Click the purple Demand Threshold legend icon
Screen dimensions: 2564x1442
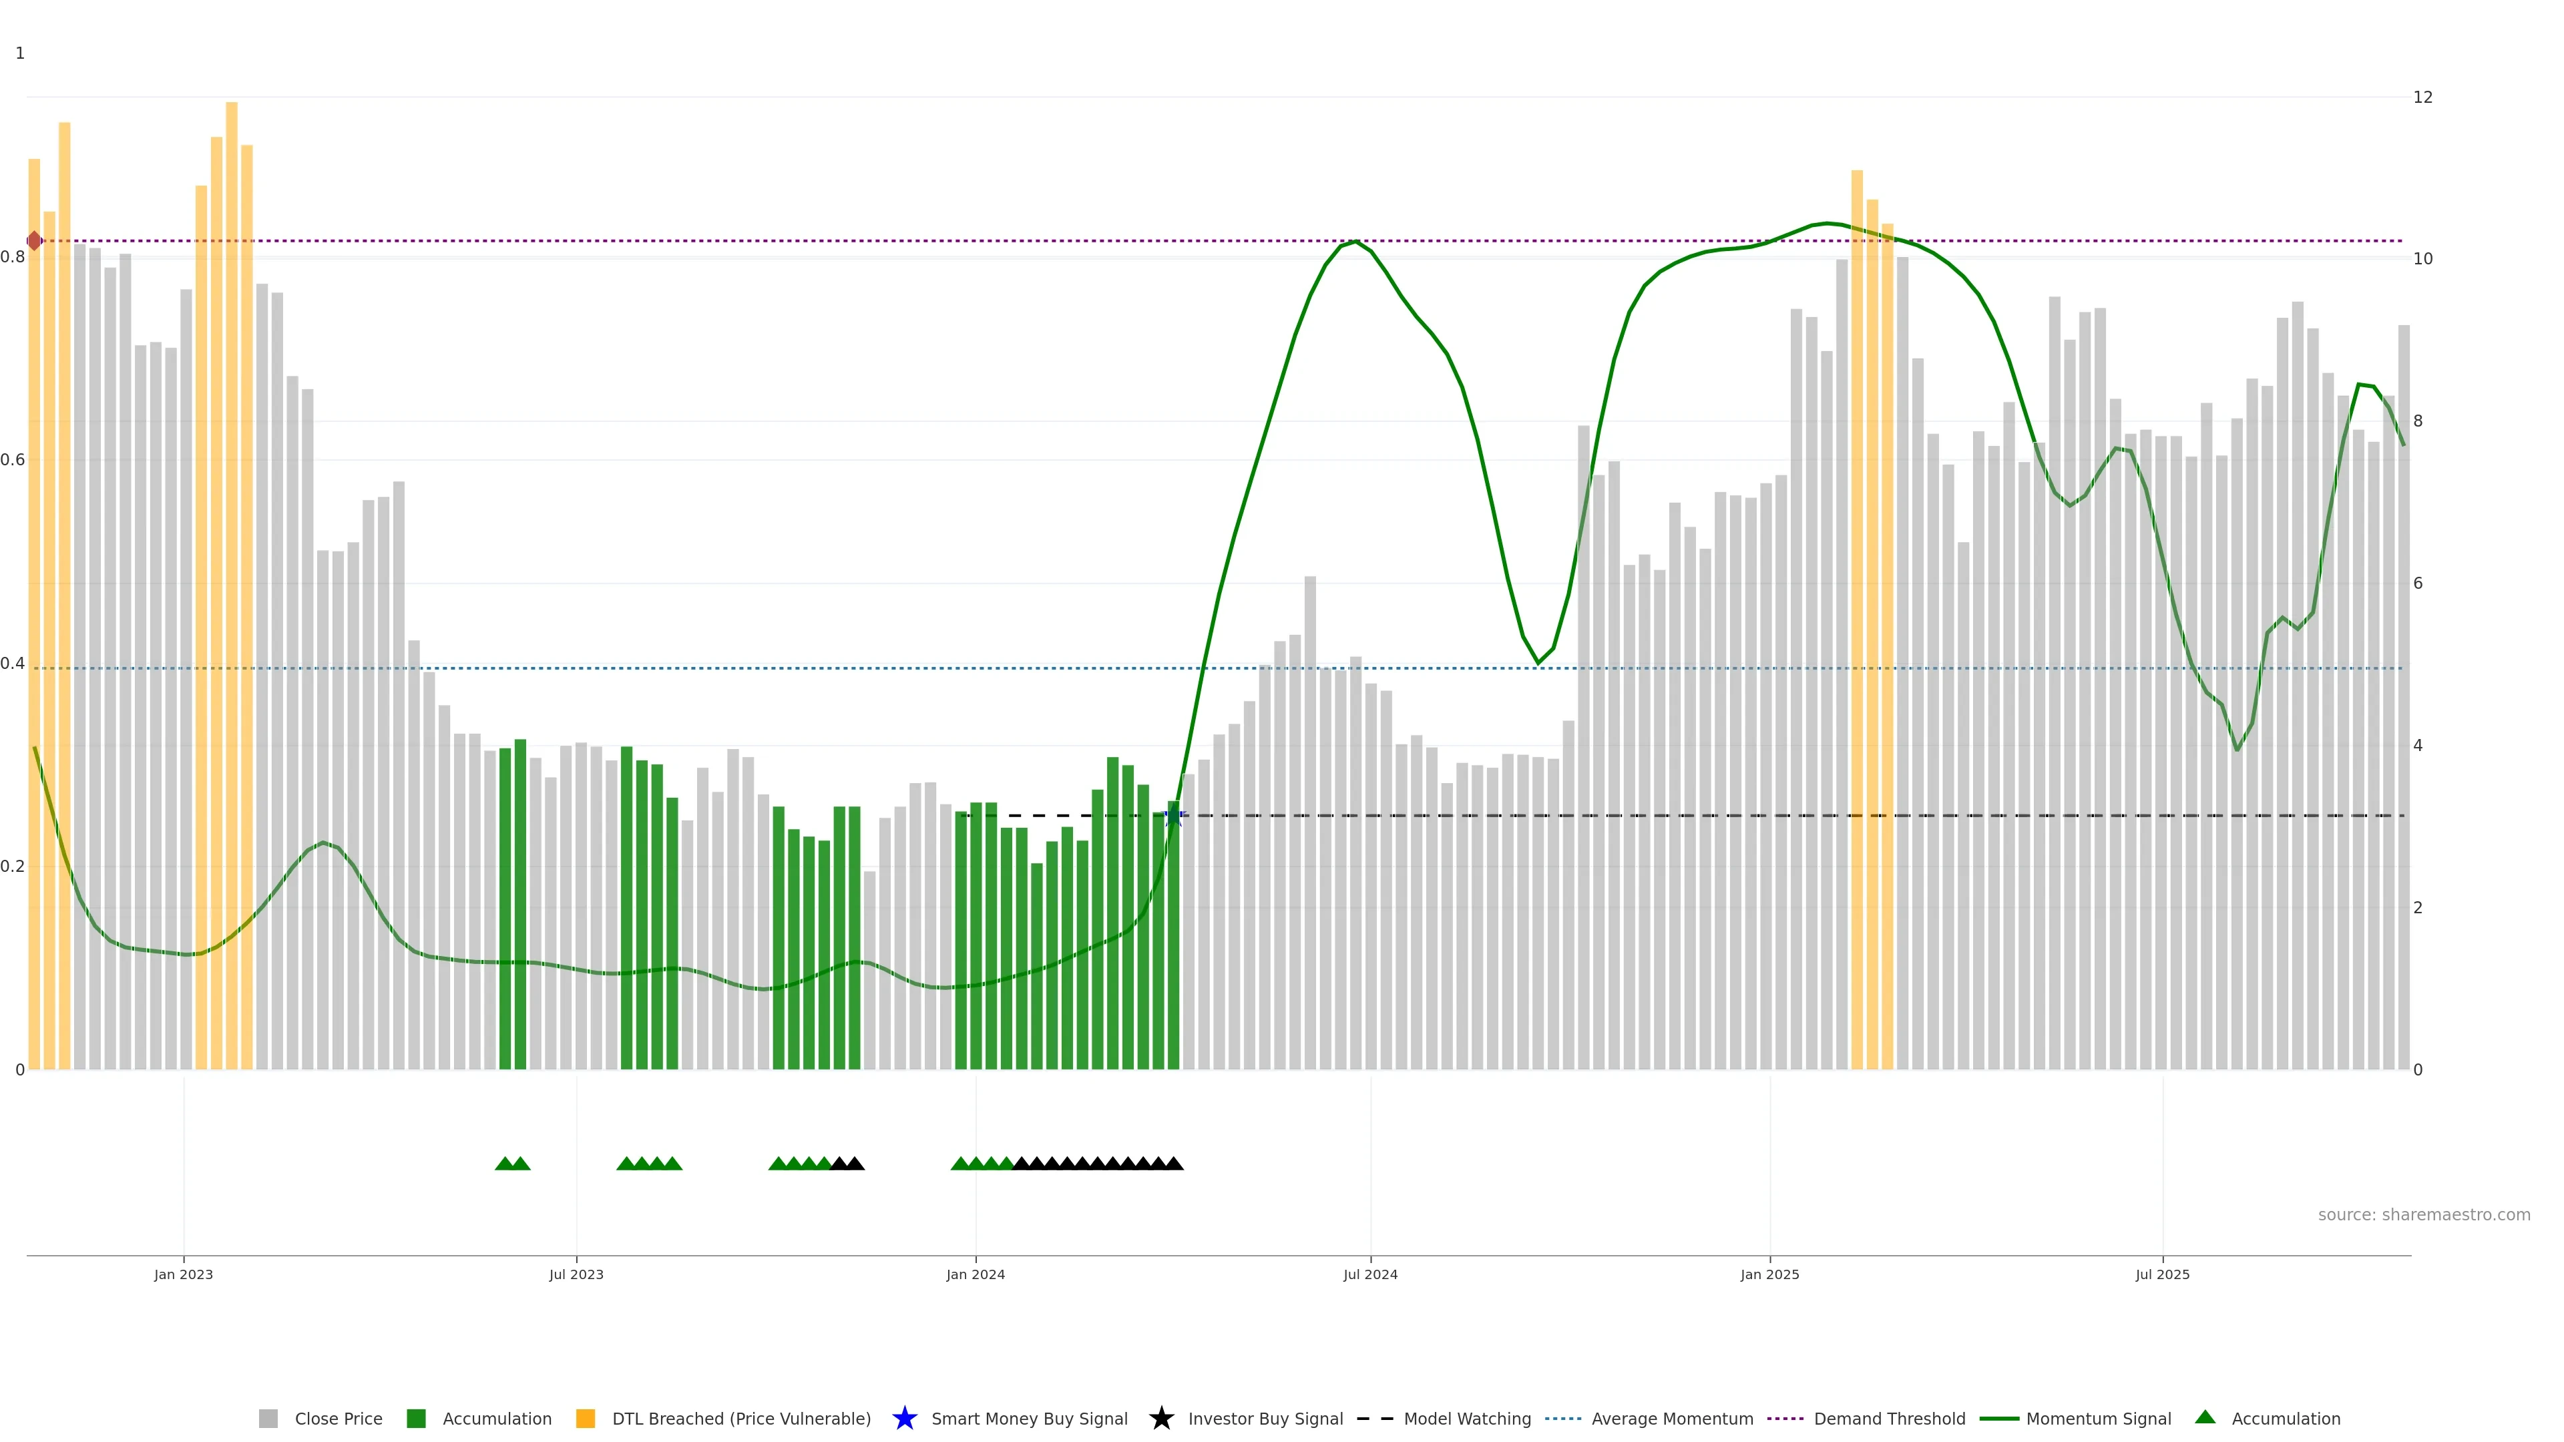click(x=1785, y=1419)
